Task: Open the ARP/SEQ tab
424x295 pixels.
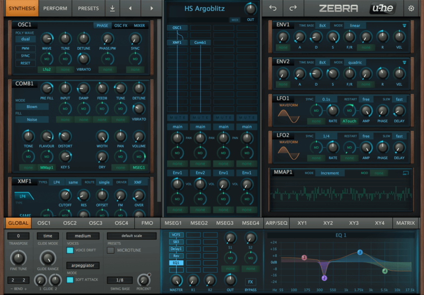Action: pyautogui.click(x=276, y=223)
